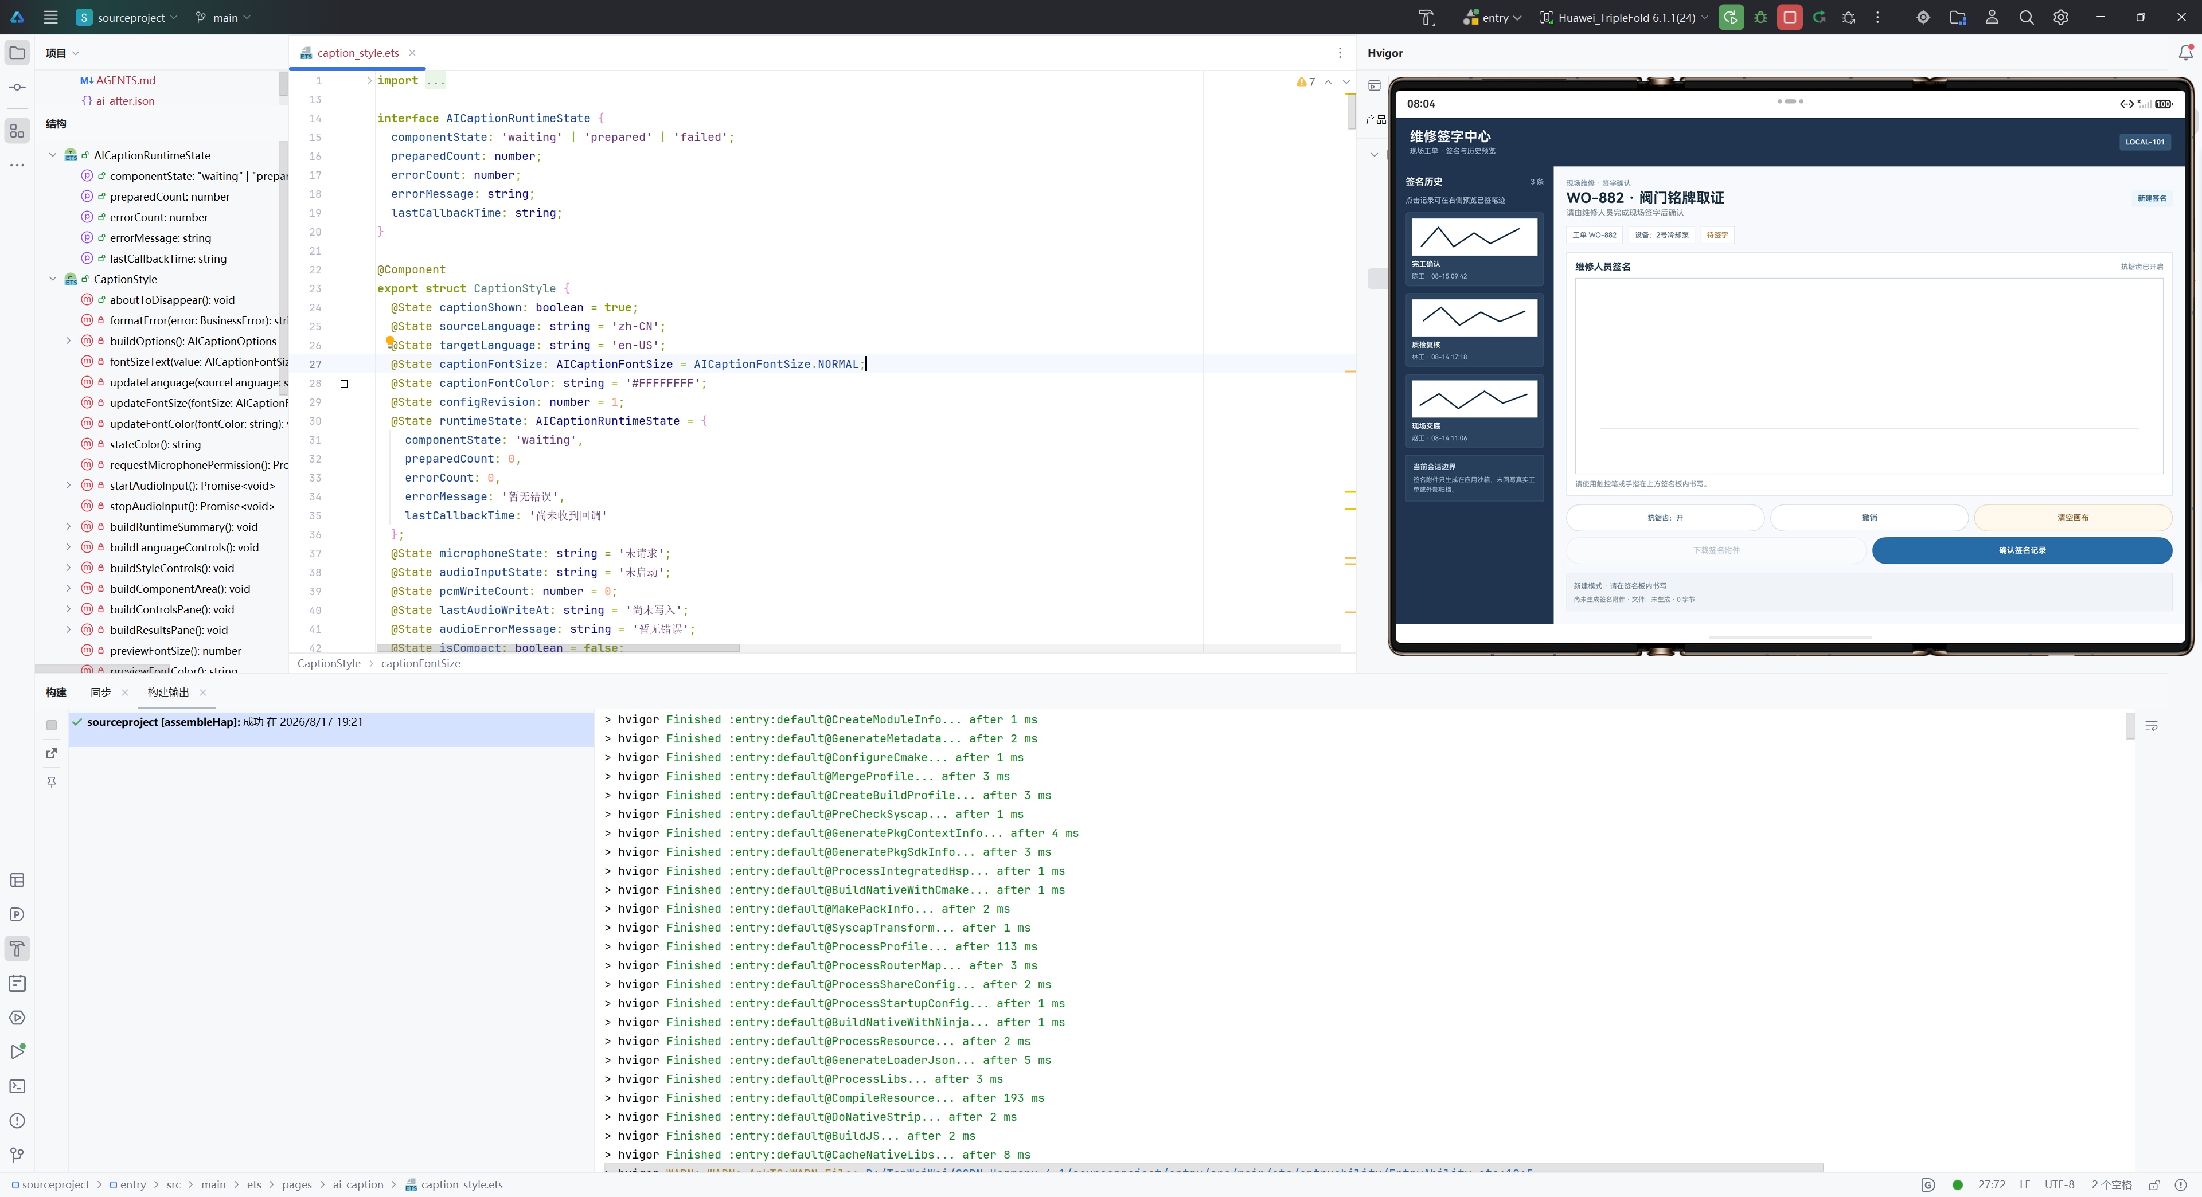Open the sourceproject project dropdown
Screen dimensions: 2202x1197
[127, 17]
